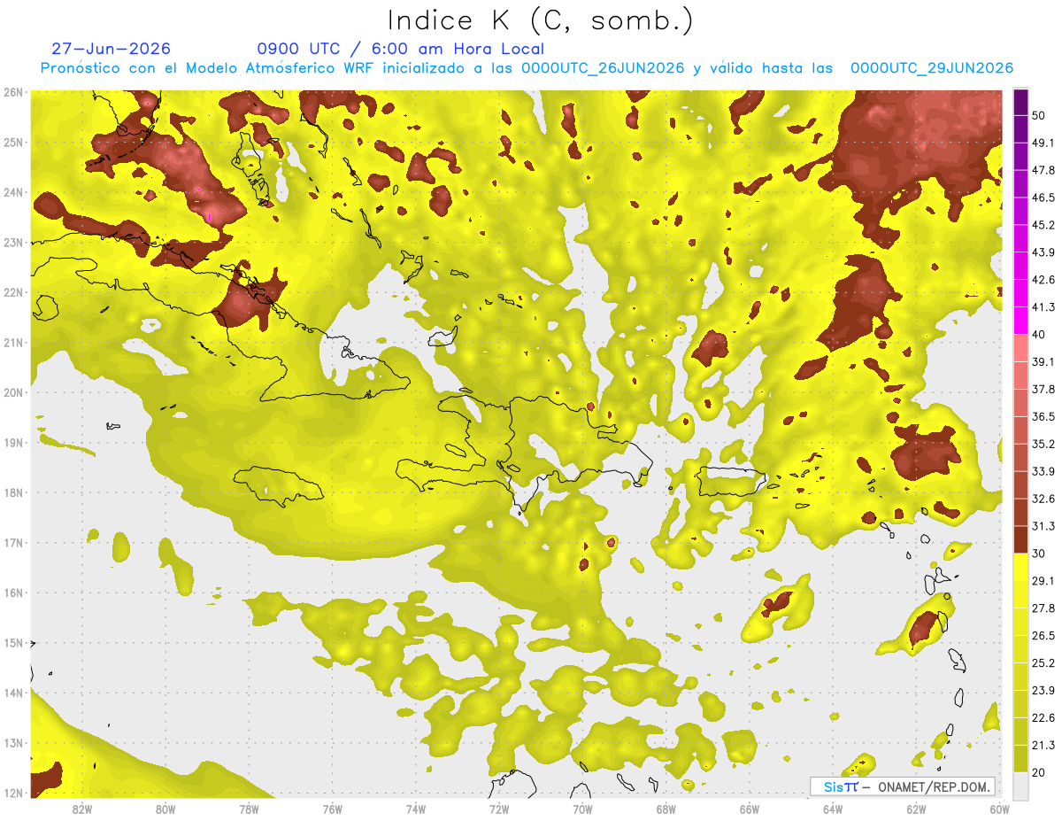This screenshot has width=1062, height=821.
Task: Click the color scale value 49.1
Action: click(x=1043, y=143)
